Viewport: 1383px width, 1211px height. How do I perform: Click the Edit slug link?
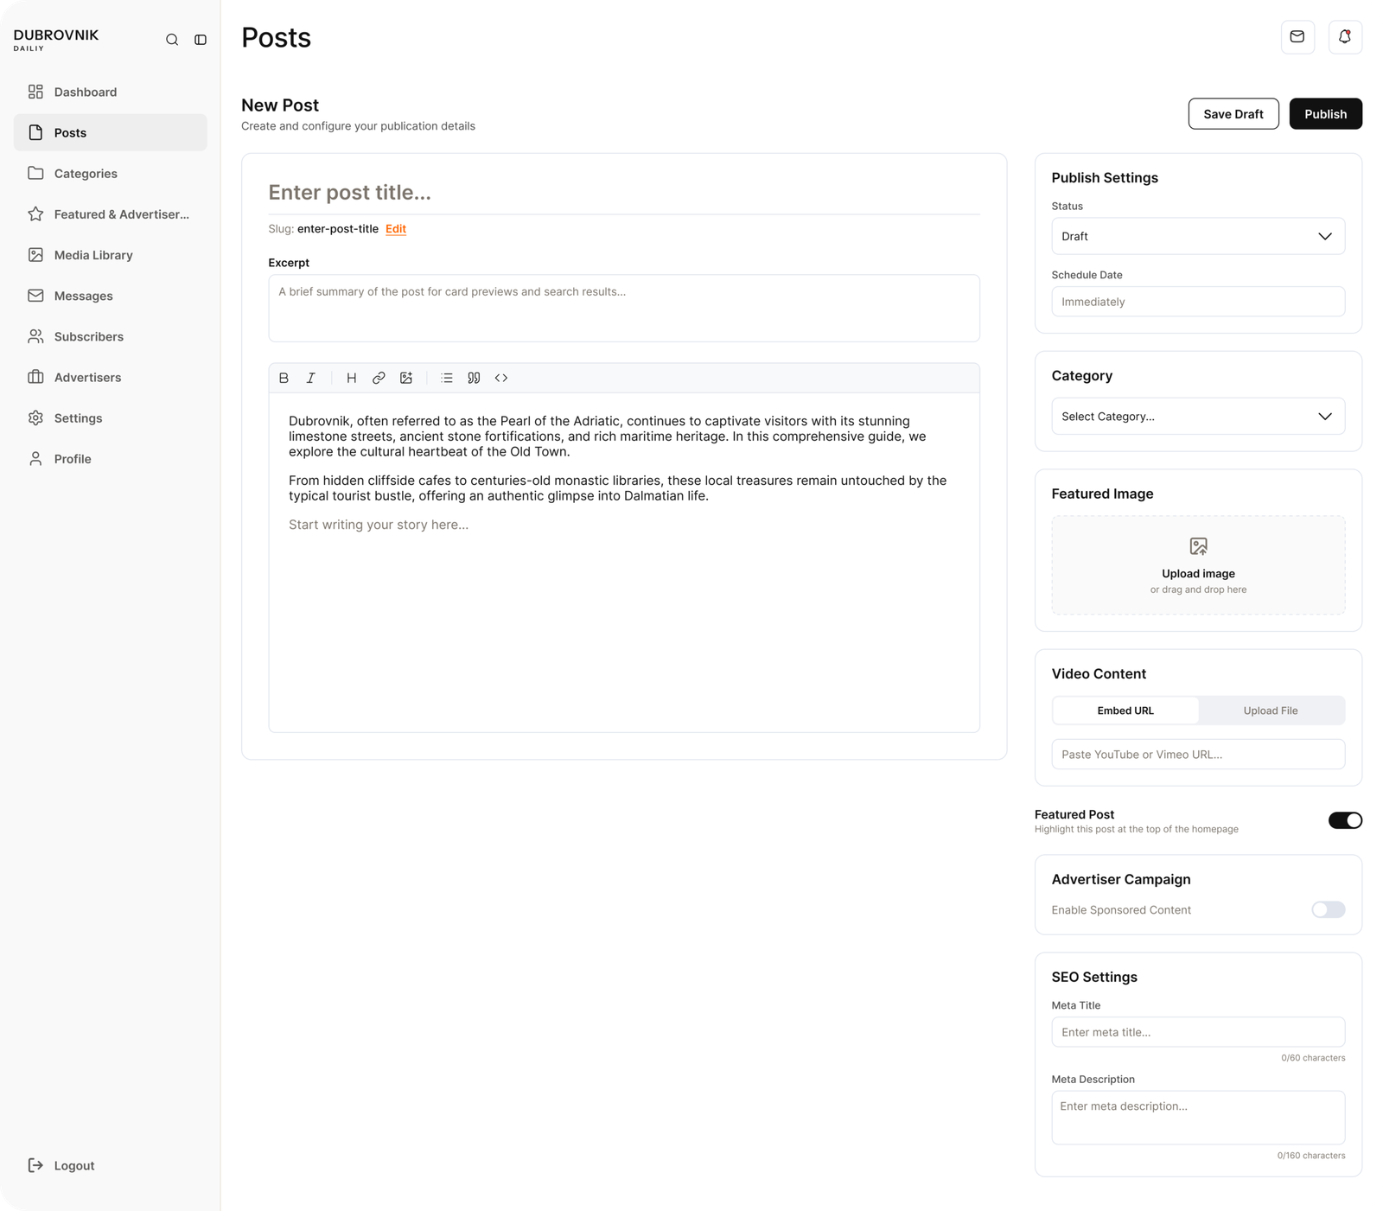click(x=396, y=229)
